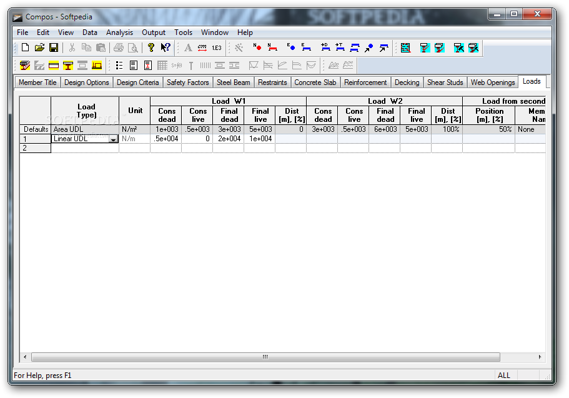Click the scroll right arrow

[x=540, y=357]
